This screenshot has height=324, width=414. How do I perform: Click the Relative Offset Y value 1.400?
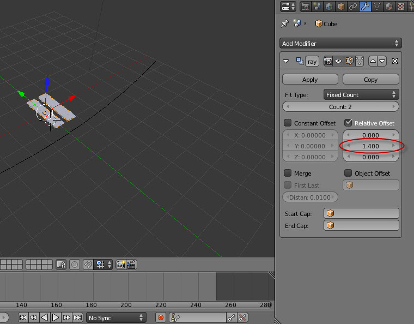(371, 146)
